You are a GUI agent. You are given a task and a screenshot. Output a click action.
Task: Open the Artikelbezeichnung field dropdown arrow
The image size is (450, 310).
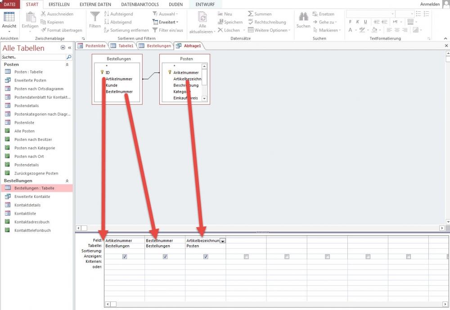(223, 241)
